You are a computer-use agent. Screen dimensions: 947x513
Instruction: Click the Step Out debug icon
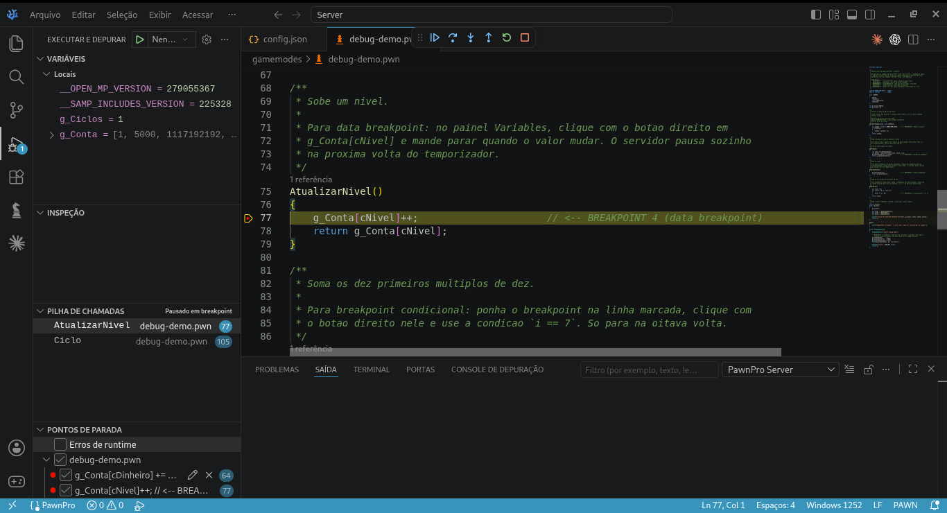(489, 38)
